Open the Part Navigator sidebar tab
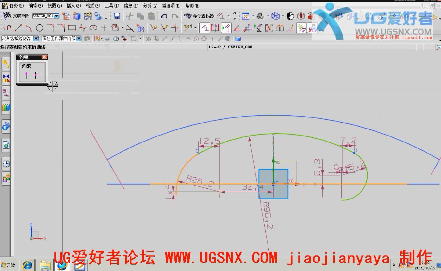This screenshot has width=441, height=271. pos(6,93)
